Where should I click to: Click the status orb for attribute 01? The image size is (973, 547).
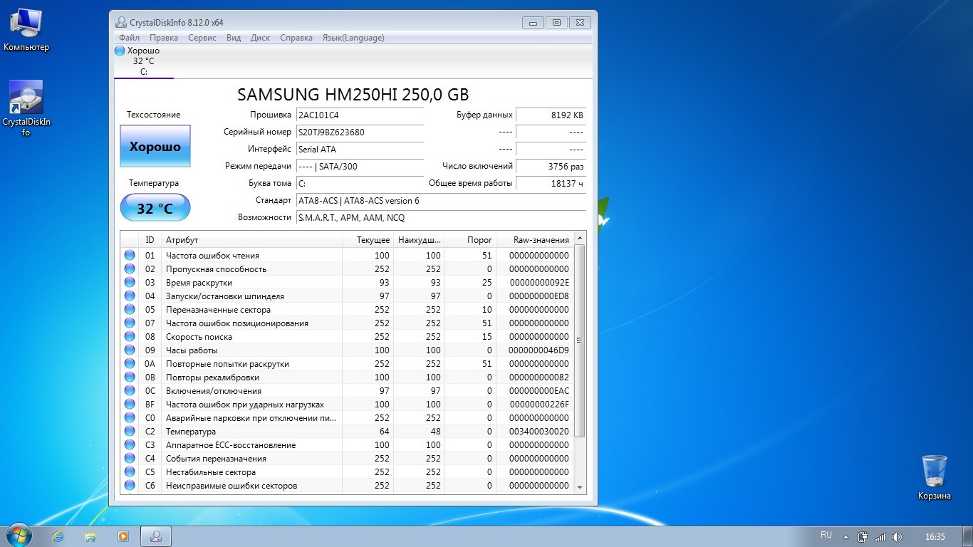click(x=130, y=255)
